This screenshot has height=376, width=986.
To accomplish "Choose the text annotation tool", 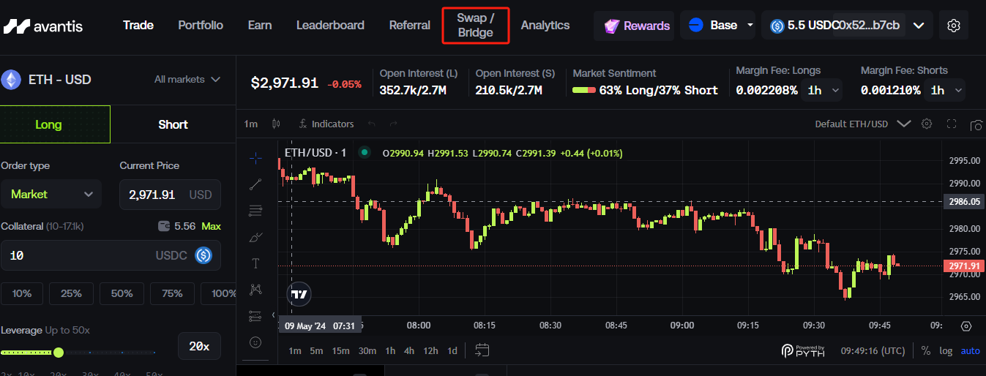I will 255,263.
